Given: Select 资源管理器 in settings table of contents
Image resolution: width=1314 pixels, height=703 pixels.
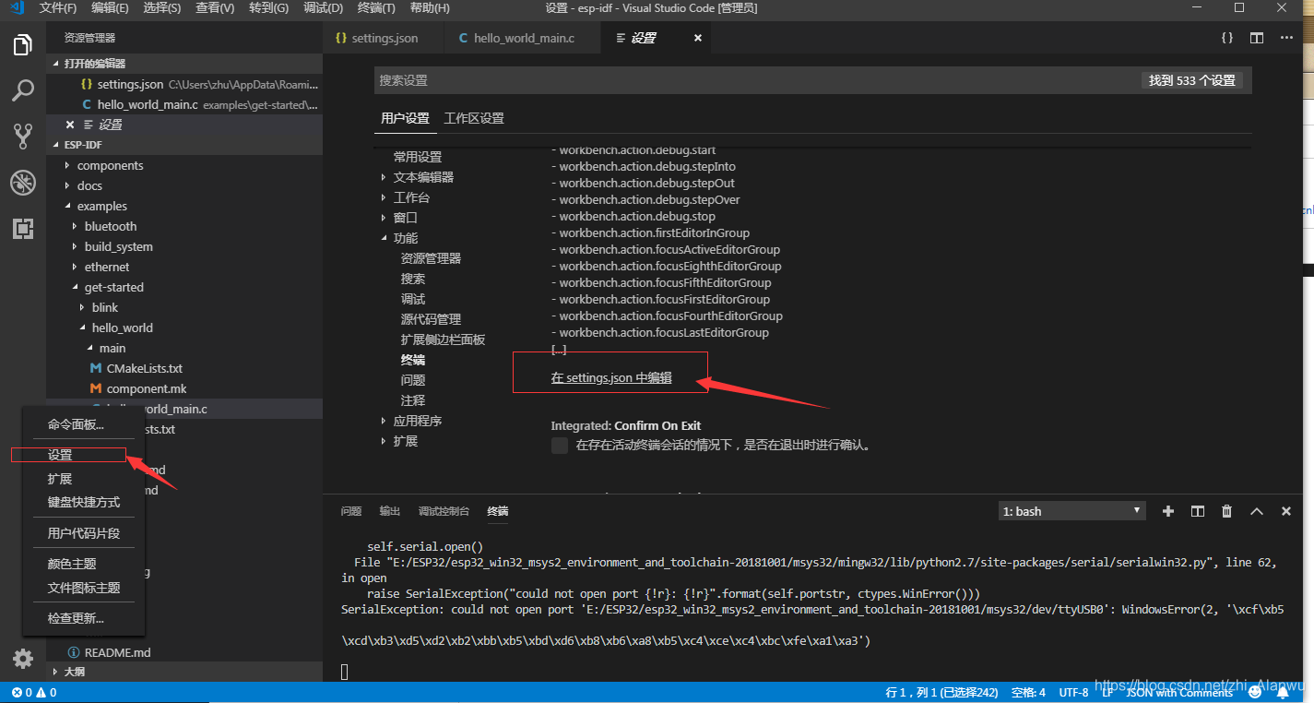Looking at the screenshot, I should click(431, 258).
